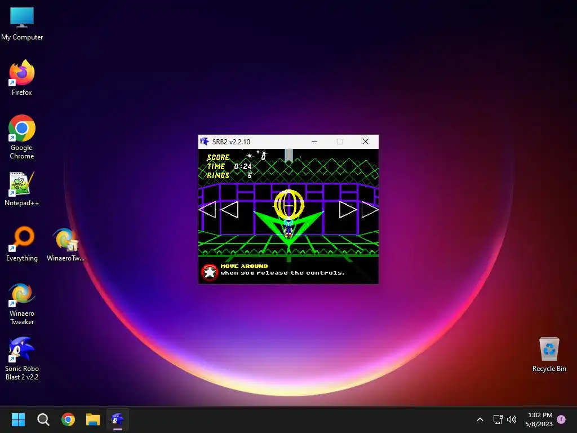
Task: Select the Winaero Tweaker desktop shortcut
Action: click(x=22, y=303)
